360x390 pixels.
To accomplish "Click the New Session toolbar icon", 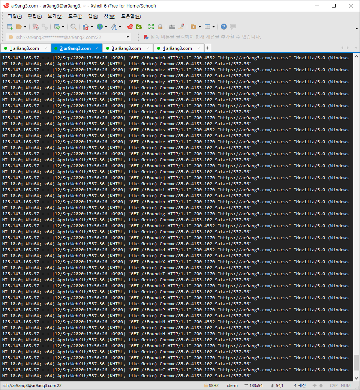I will 10,27.
